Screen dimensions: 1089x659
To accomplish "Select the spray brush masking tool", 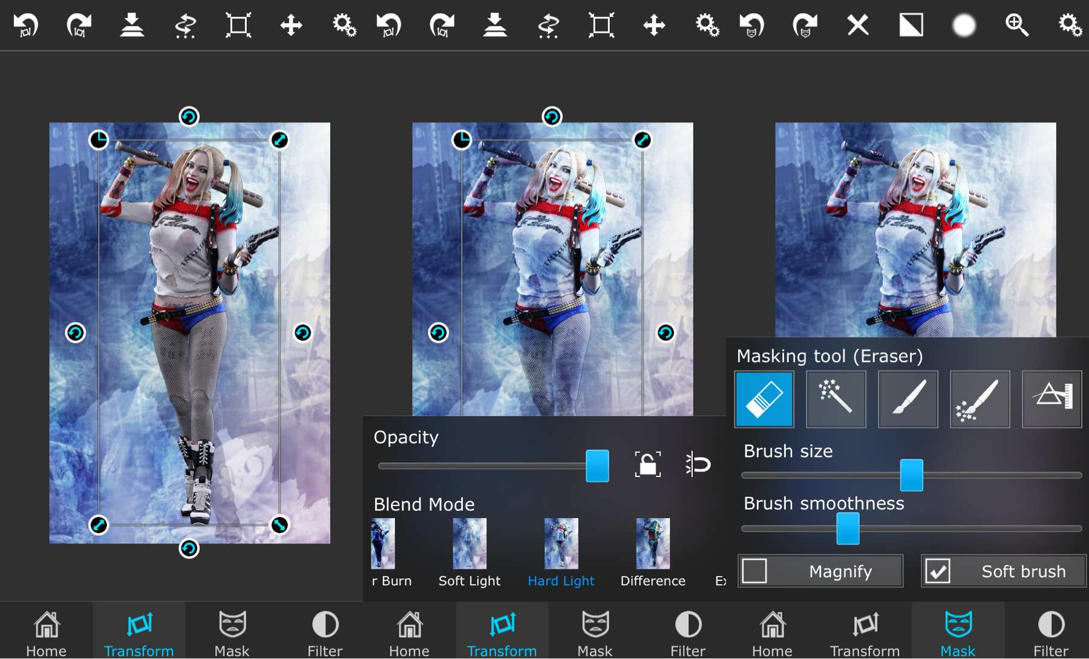I will click(980, 399).
